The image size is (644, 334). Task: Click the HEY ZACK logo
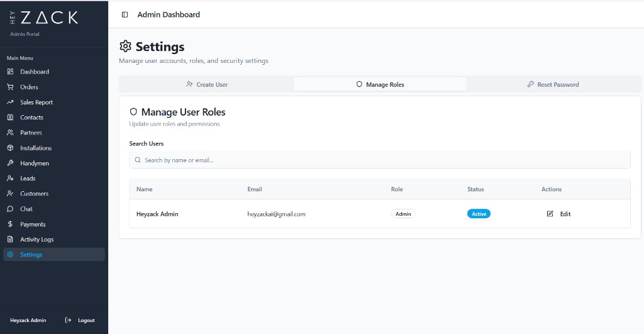click(43, 18)
